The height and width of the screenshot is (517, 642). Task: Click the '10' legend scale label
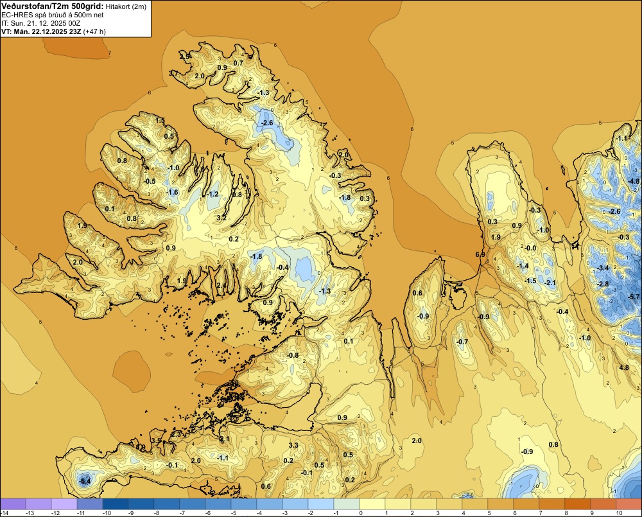(x=619, y=513)
